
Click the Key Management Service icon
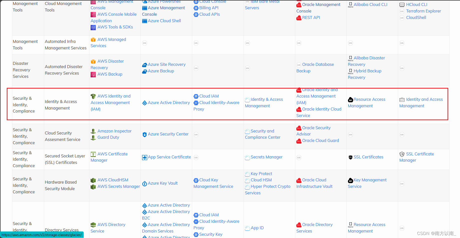350,180
